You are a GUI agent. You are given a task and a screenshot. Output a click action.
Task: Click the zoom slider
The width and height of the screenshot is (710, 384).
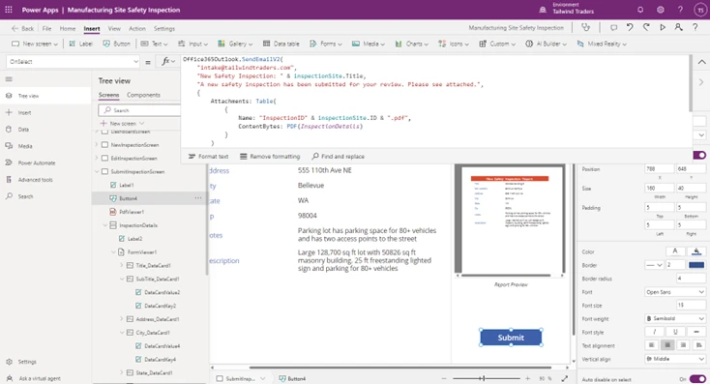pos(487,378)
